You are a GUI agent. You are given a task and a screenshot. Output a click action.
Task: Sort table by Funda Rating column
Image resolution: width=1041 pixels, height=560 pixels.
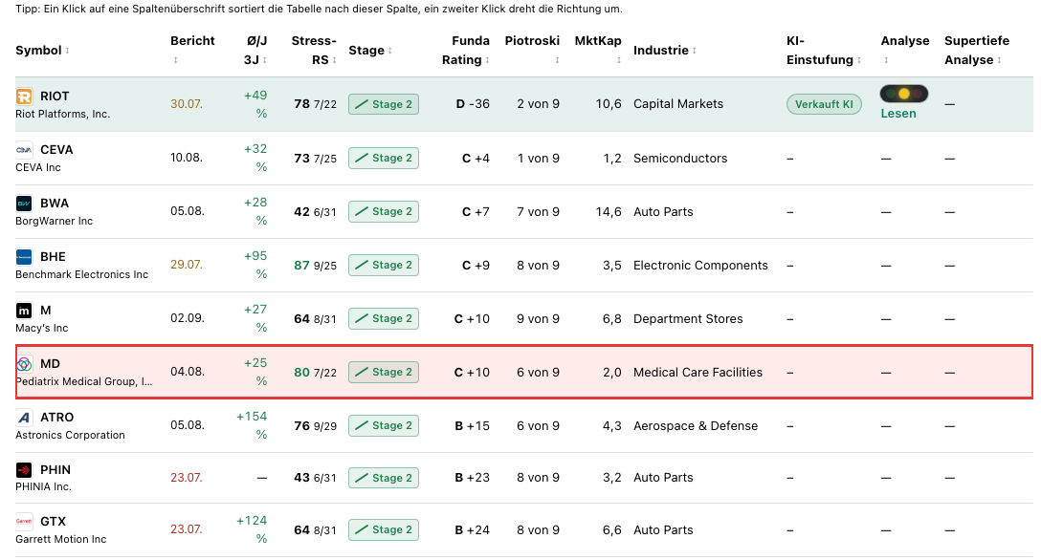466,51
